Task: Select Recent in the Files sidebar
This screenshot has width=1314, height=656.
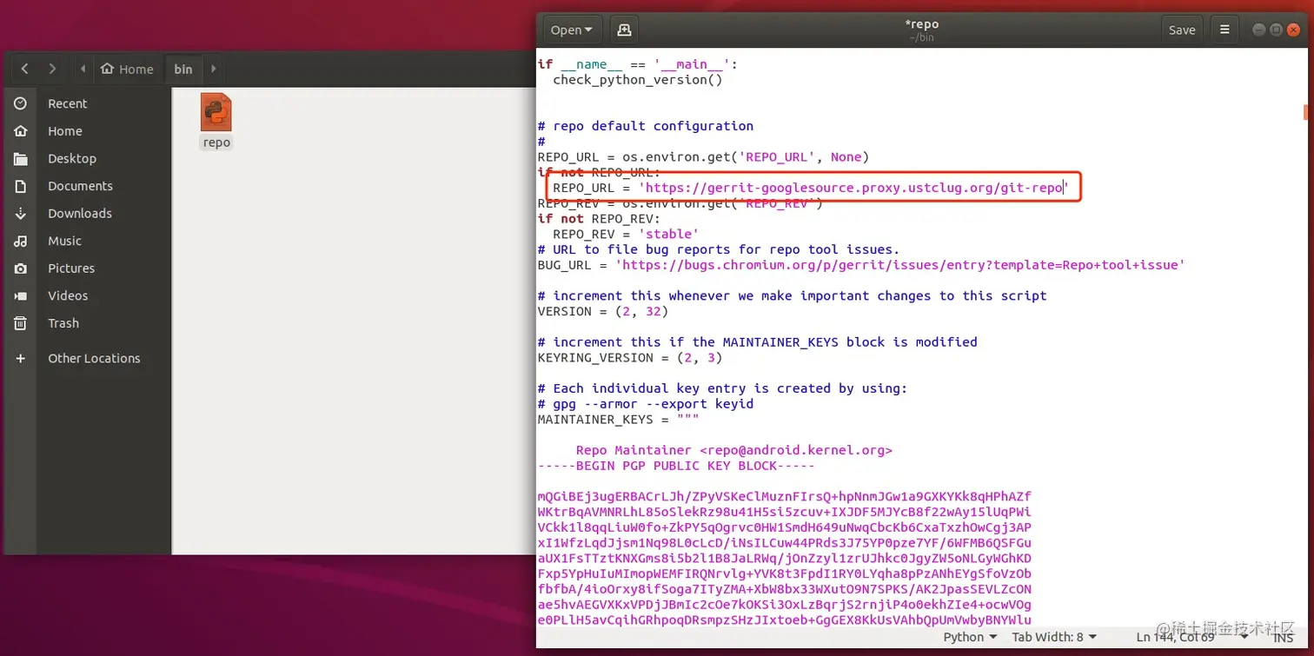Action: click(68, 103)
